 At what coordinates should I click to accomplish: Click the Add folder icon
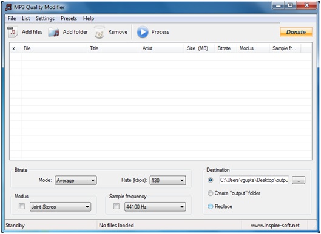53,32
